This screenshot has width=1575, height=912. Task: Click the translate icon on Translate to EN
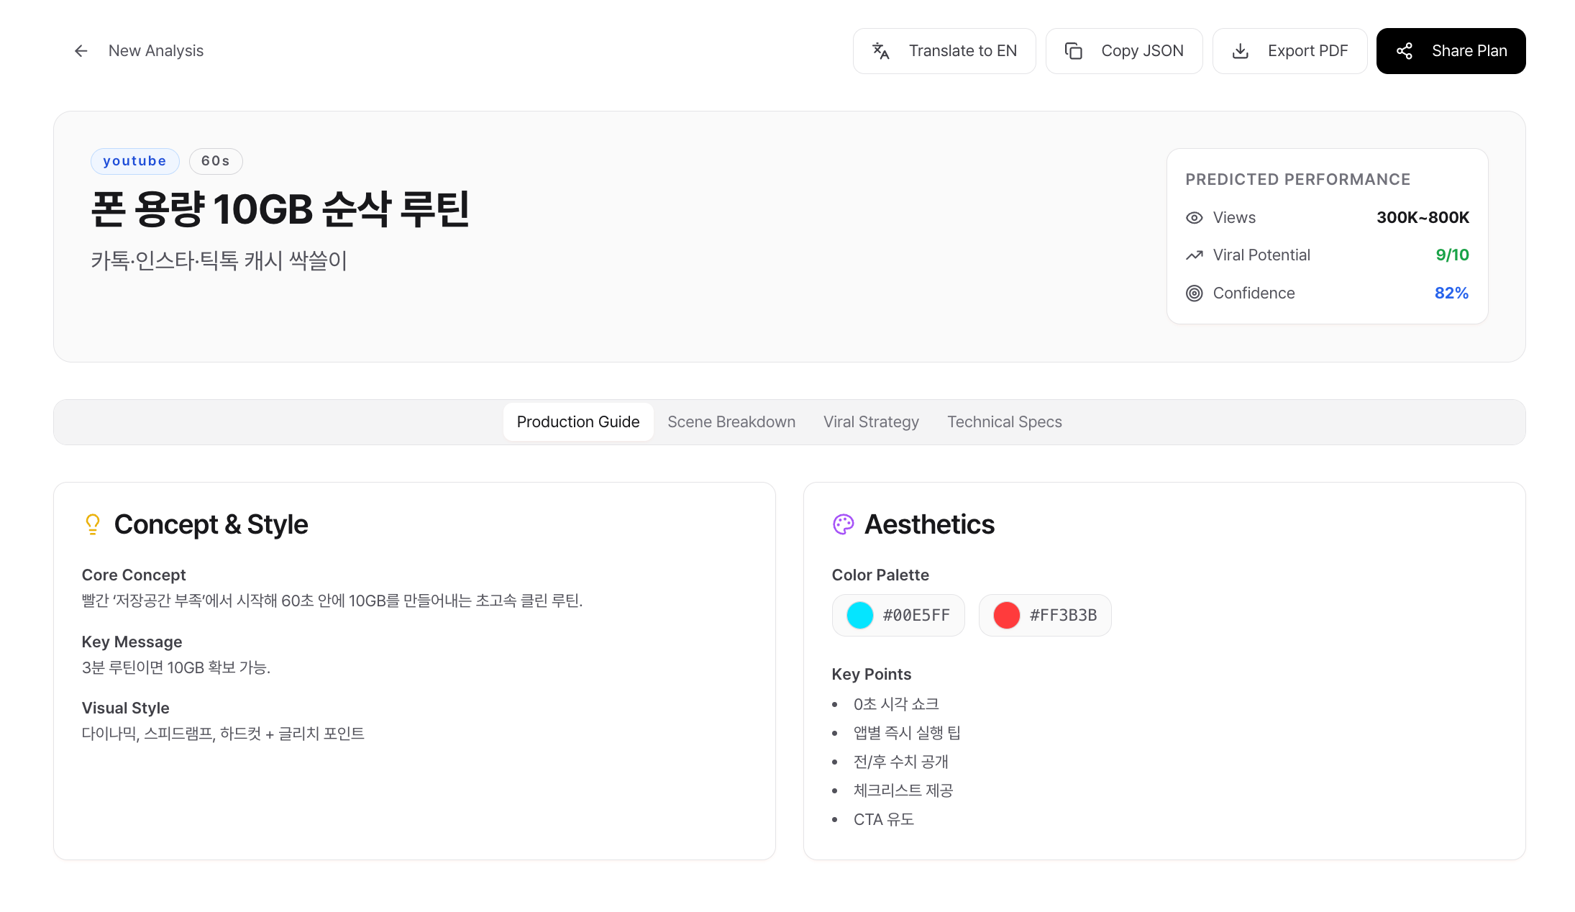tap(881, 50)
